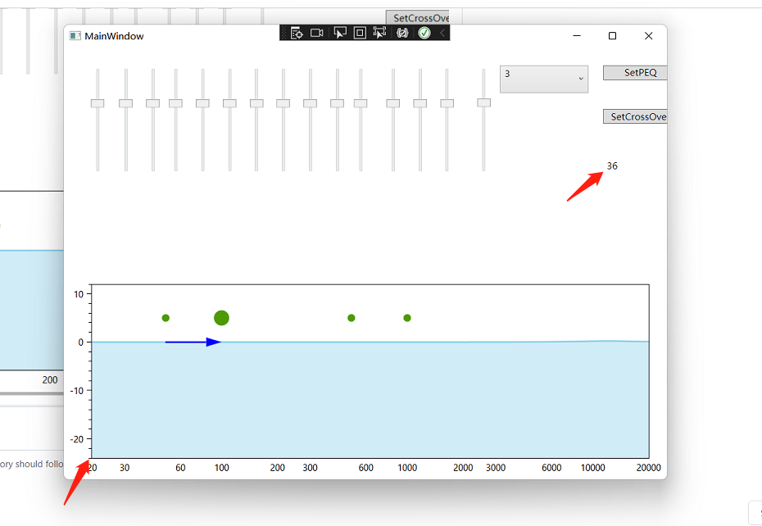
Task: Click the first slider thumb on the left
Action: [98, 103]
